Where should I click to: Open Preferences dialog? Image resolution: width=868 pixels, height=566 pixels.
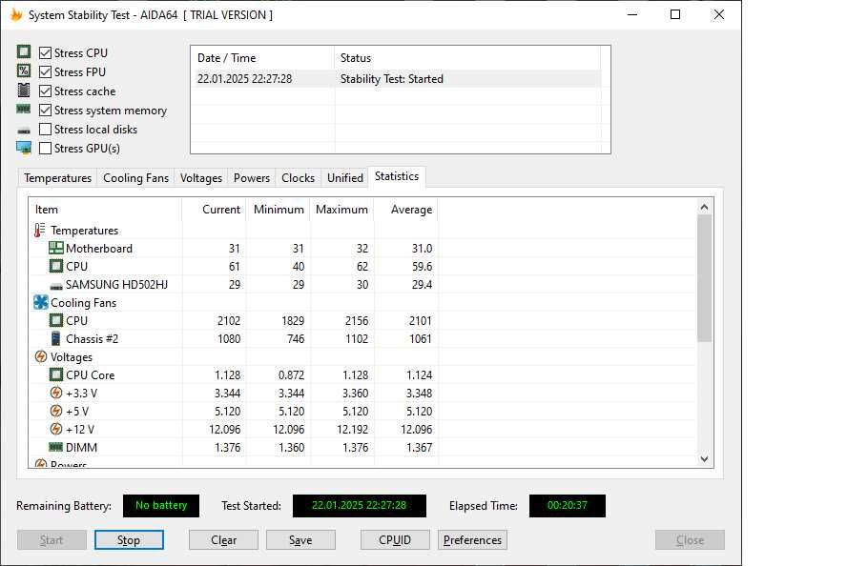coord(473,540)
